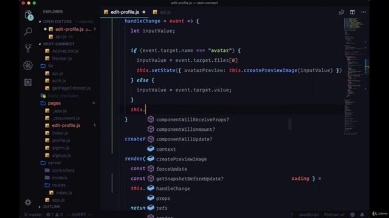
Task: Click the blue icon beside the context suggestion
Action: point(151,149)
